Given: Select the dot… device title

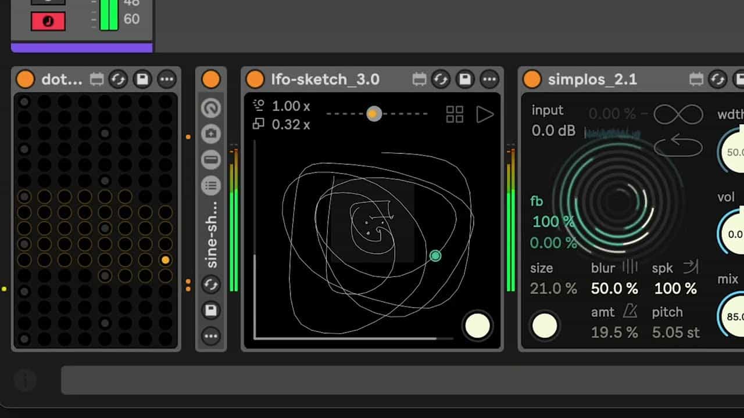Looking at the screenshot, I should coord(62,80).
